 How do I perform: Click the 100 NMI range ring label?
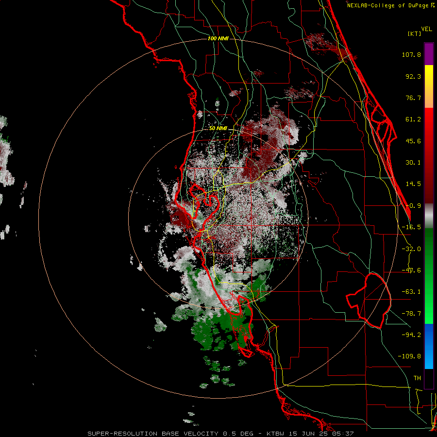click(218, 38)
